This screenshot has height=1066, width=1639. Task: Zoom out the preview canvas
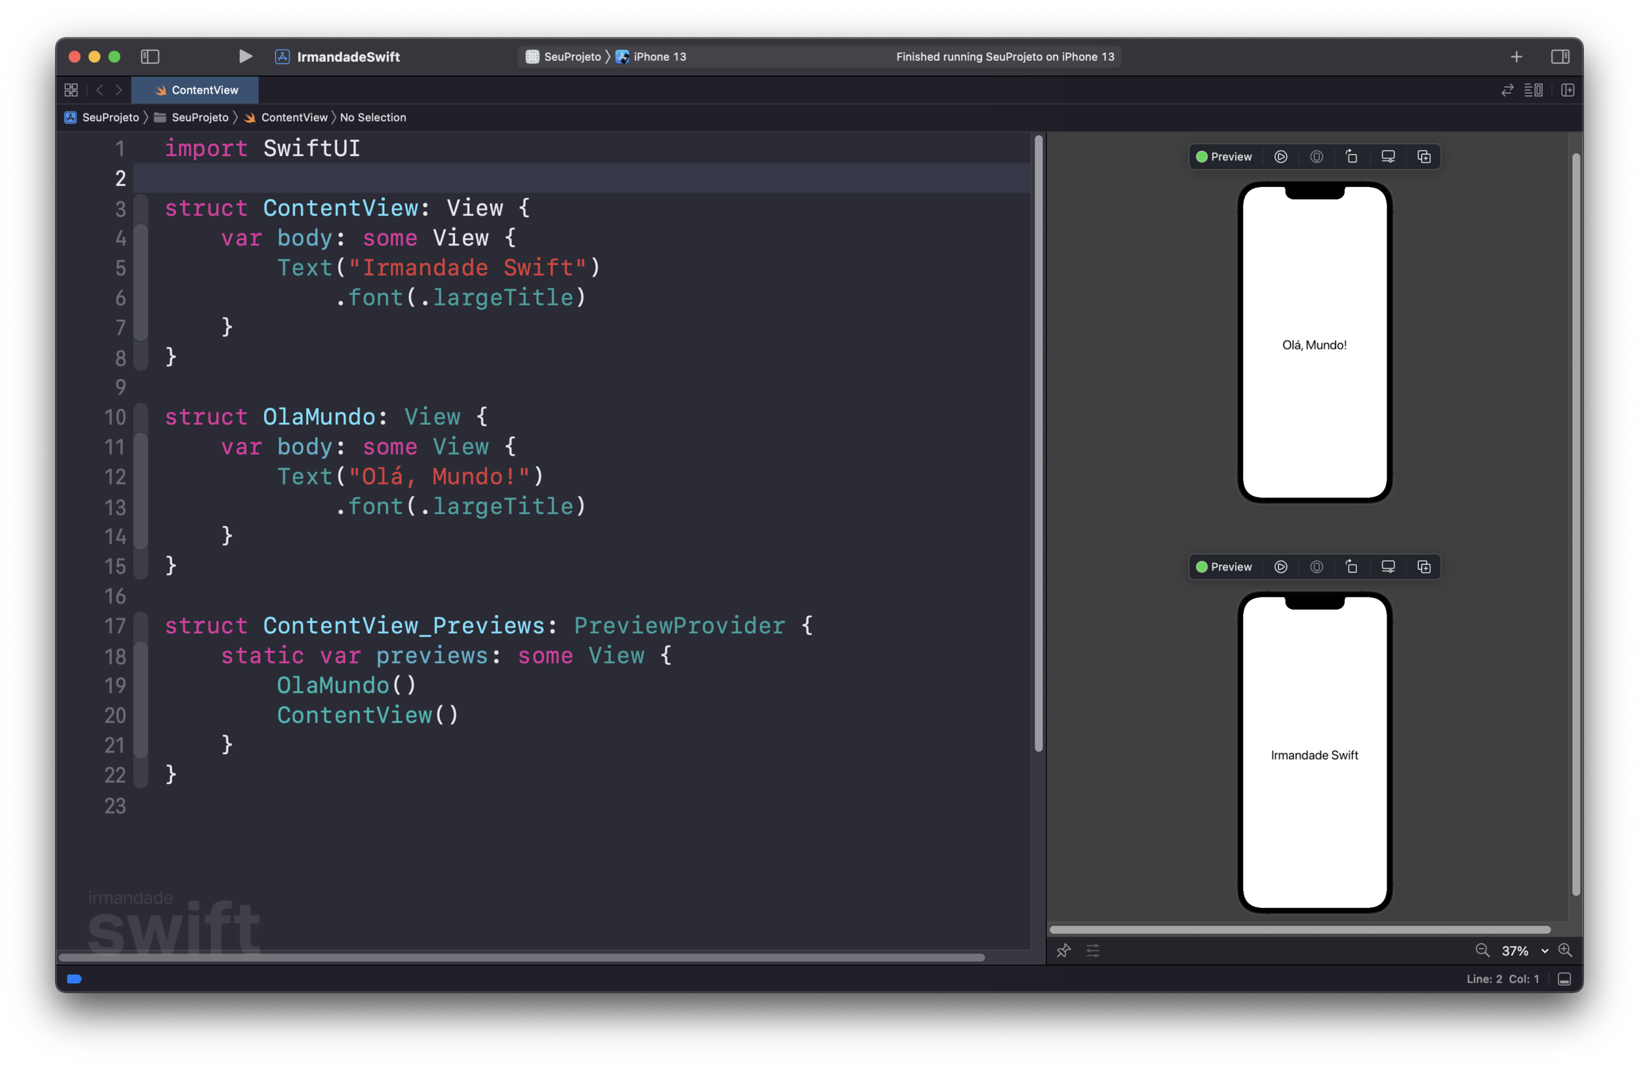(x=1482, y=951)
